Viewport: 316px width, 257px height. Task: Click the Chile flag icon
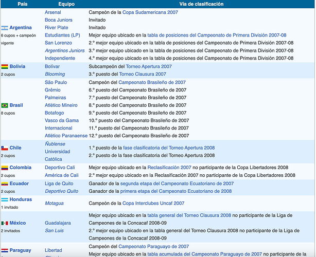[5, 148]
